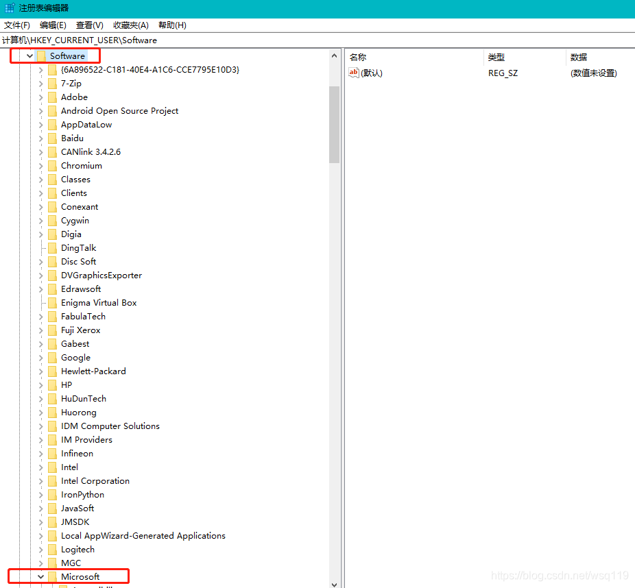Image resolution: width=635 pixels, height=588 pixels.
Task: Open the 帮助(H) menu
Action: point(172,25)
